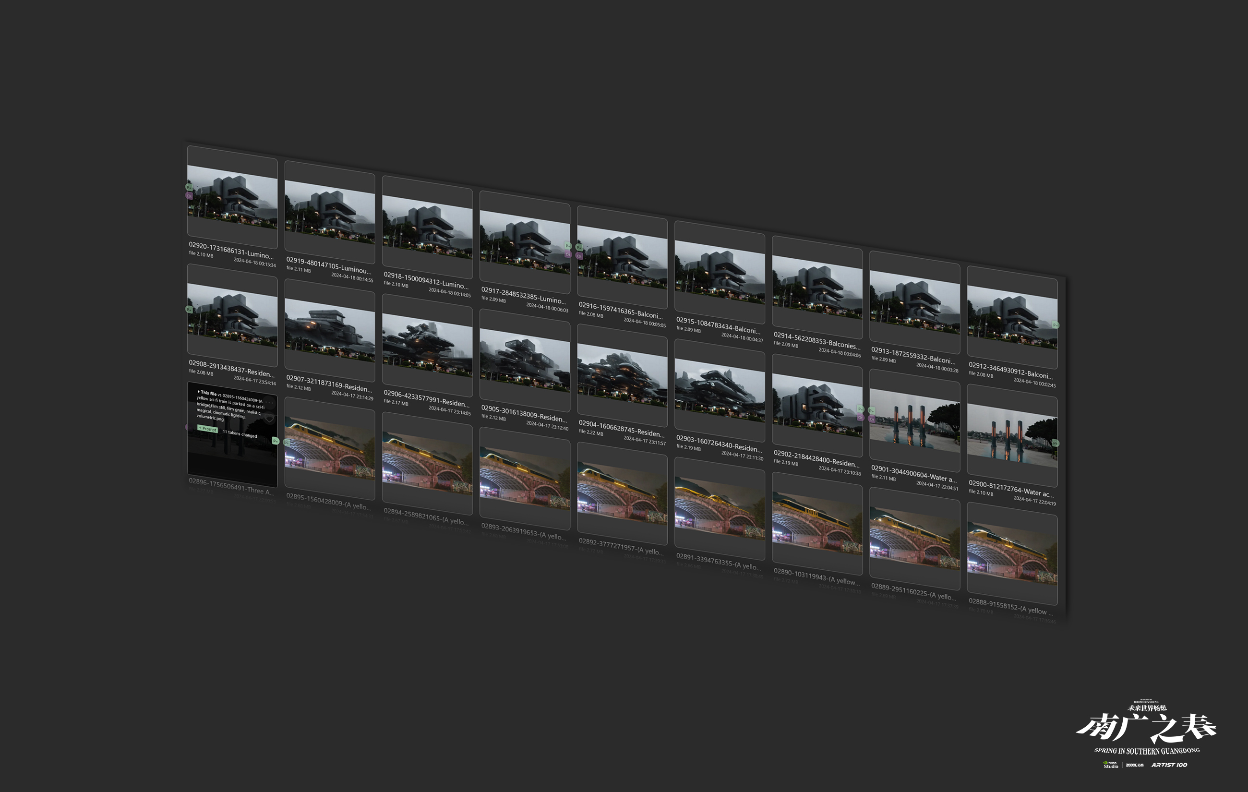Click purple Ot badge on image 02920
The height and width of the screenshot is (792, 1248).
[189, 196]
